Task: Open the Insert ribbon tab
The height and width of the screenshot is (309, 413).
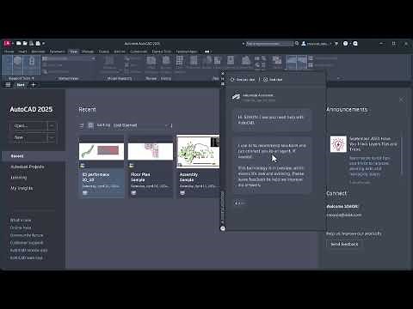Action: 22,51
